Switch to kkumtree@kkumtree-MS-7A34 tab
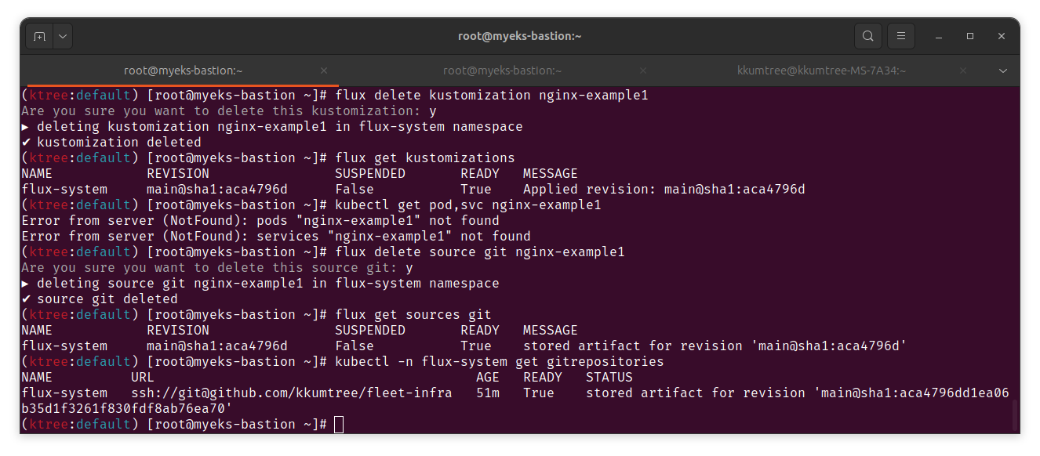The height and width of the screenshot is (456, 1040). pyautogui.click(x=821, y=71)
